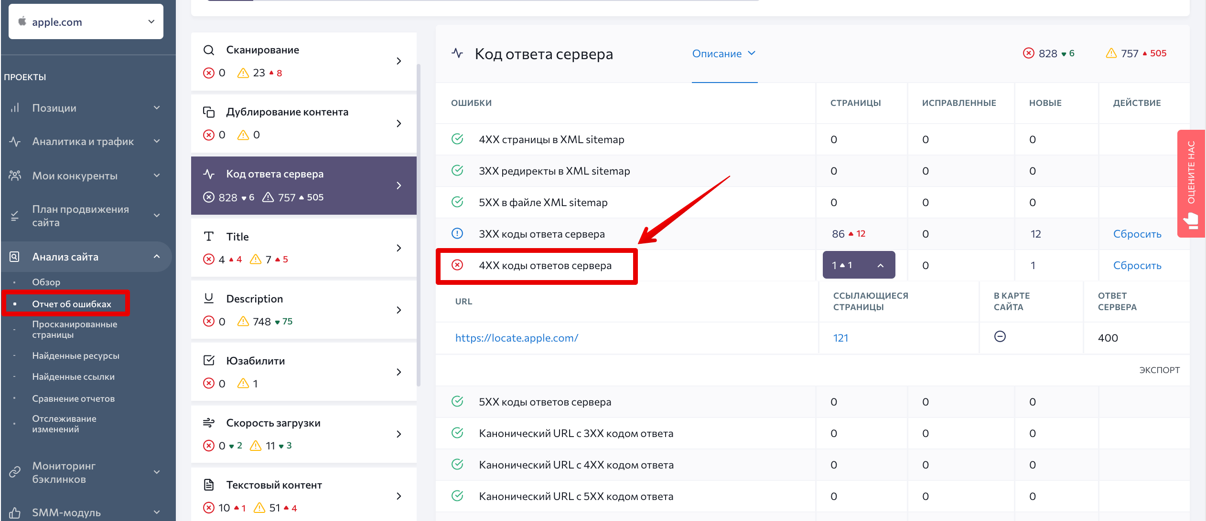1206x521 pixels.
Task: Open the Title category card
Action: tap(304, 248)
